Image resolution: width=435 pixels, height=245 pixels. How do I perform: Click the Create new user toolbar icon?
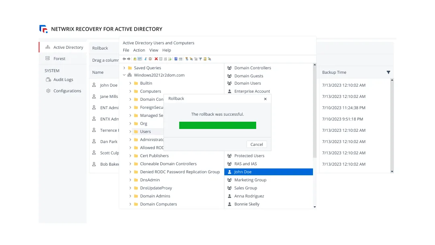pos(186,59)
